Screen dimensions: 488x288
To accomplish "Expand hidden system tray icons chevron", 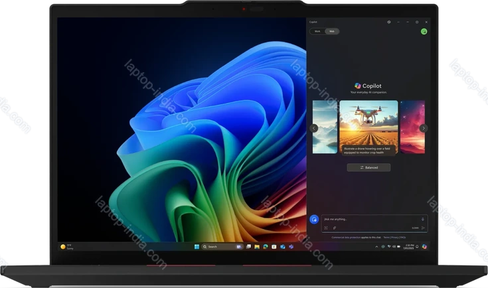I will click(375, 246).
